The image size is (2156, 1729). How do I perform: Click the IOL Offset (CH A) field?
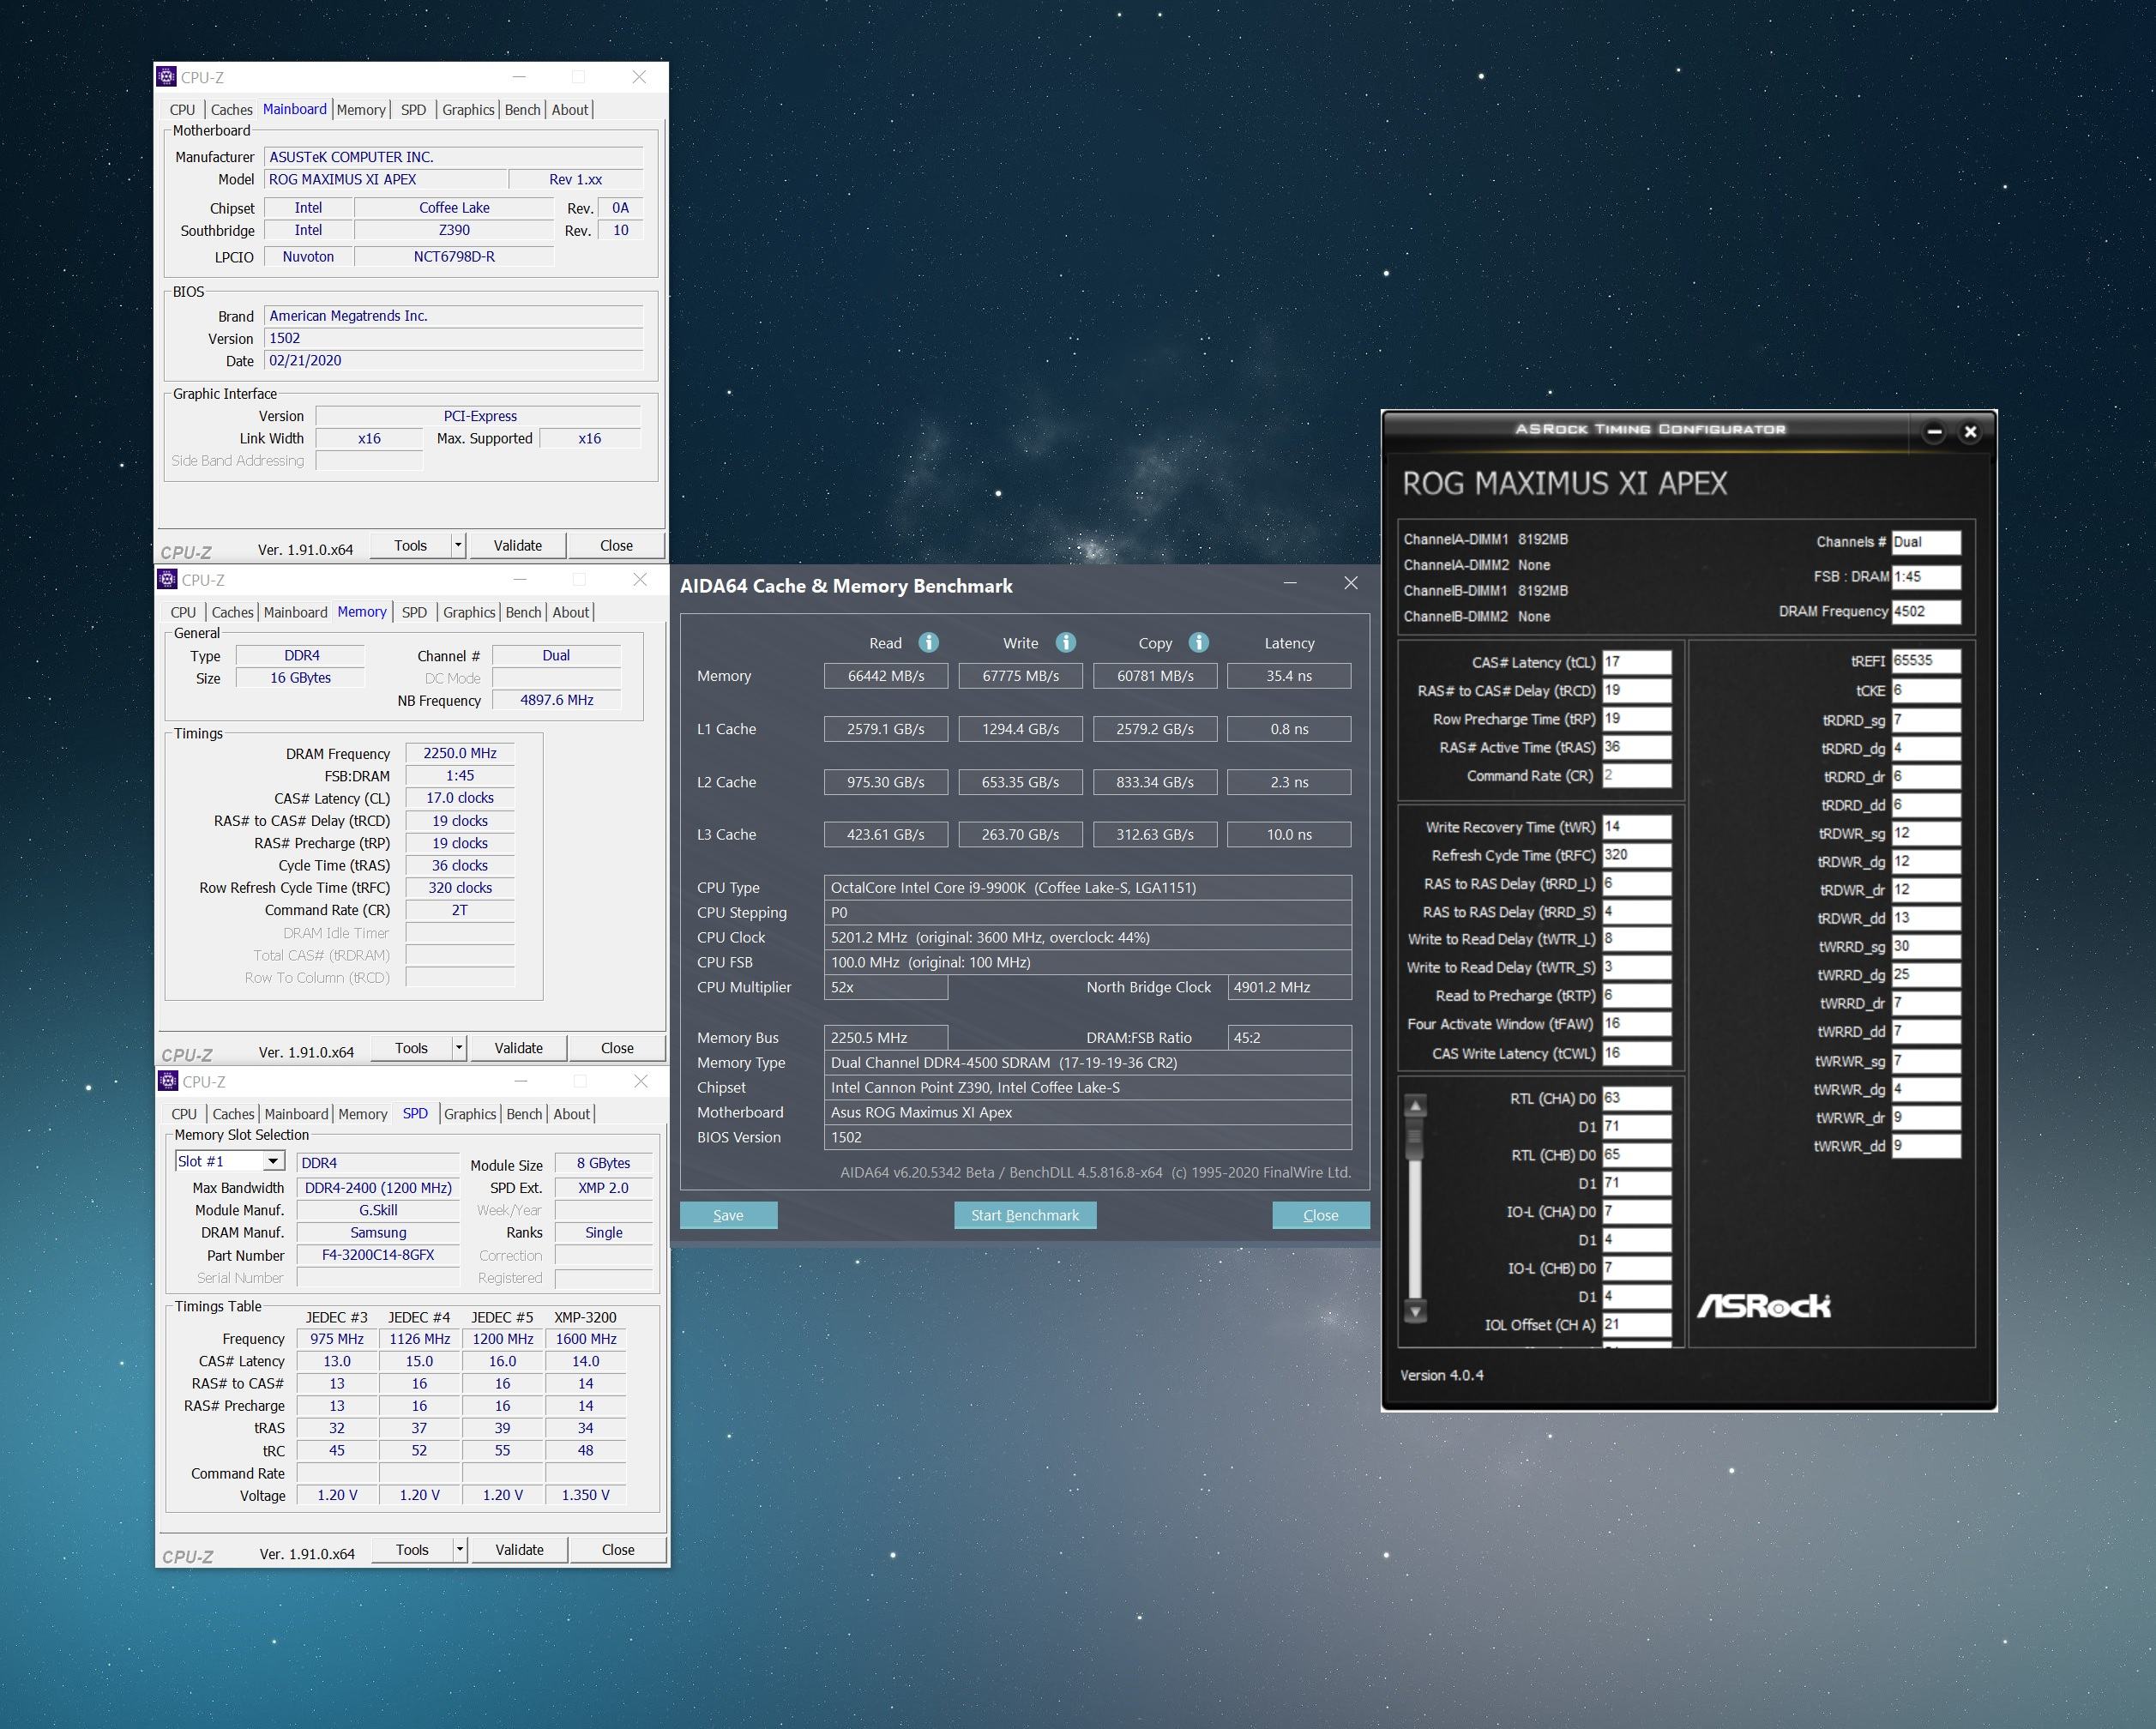[1636, 1324]
